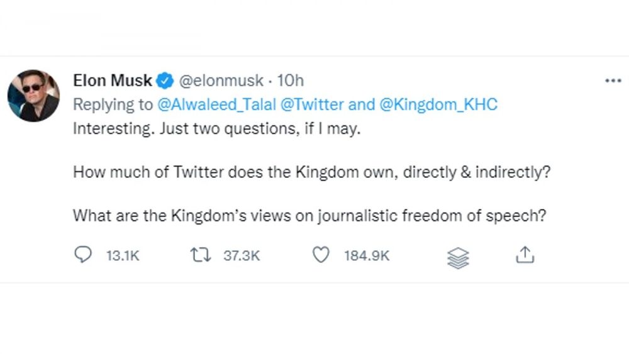Click the 37.3K retweet count
Screen dimensions: 629x354
242,255
